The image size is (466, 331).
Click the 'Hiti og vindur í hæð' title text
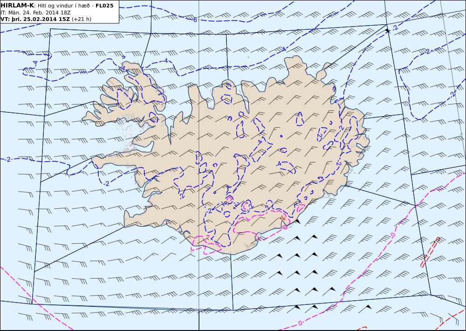pos(63,6)
